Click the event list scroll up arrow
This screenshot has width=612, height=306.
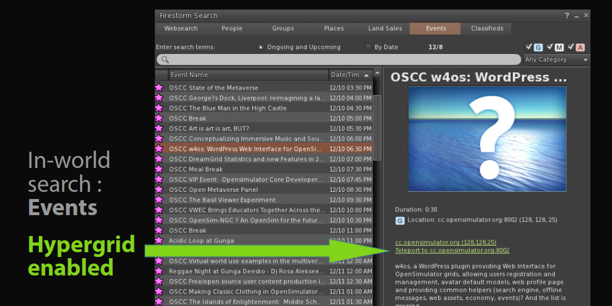[x=378, y=72]
